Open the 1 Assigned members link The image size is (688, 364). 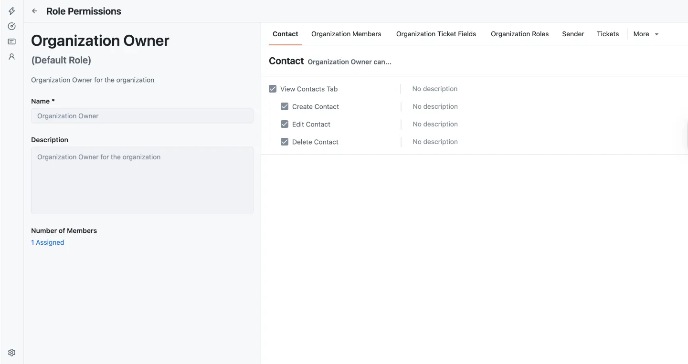point(47,242)
